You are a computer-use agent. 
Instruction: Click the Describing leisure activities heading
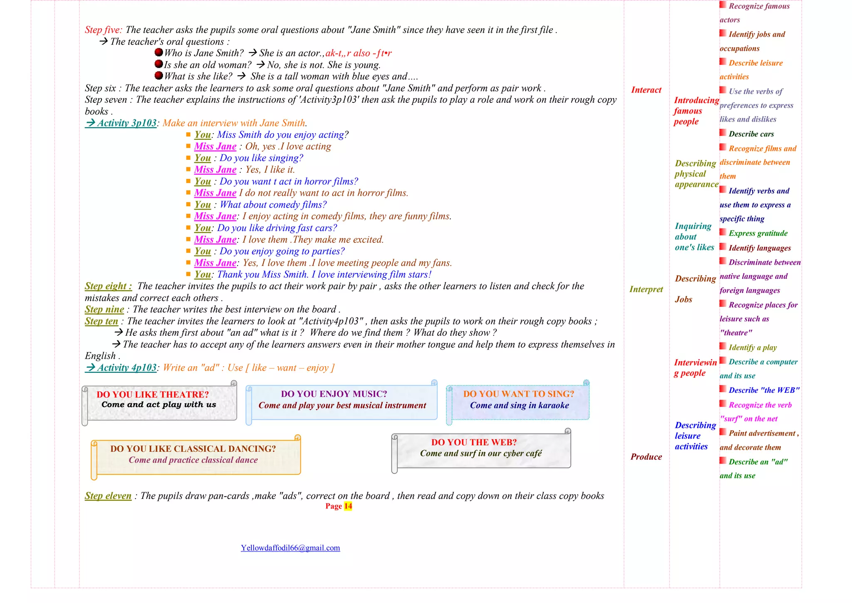point(695,436)
